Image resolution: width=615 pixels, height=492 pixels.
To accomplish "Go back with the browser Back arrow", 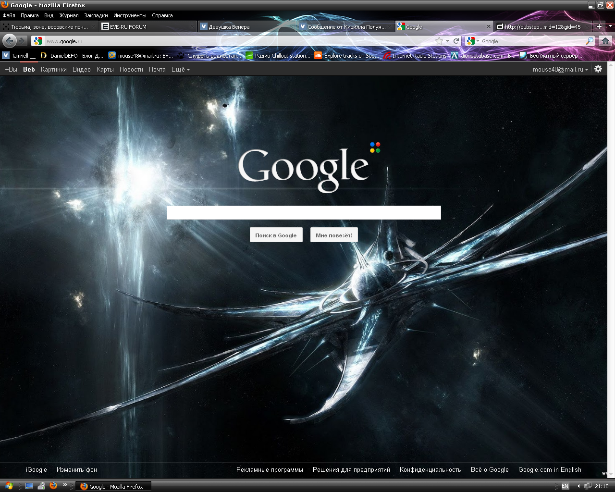I will click(10, 41).
